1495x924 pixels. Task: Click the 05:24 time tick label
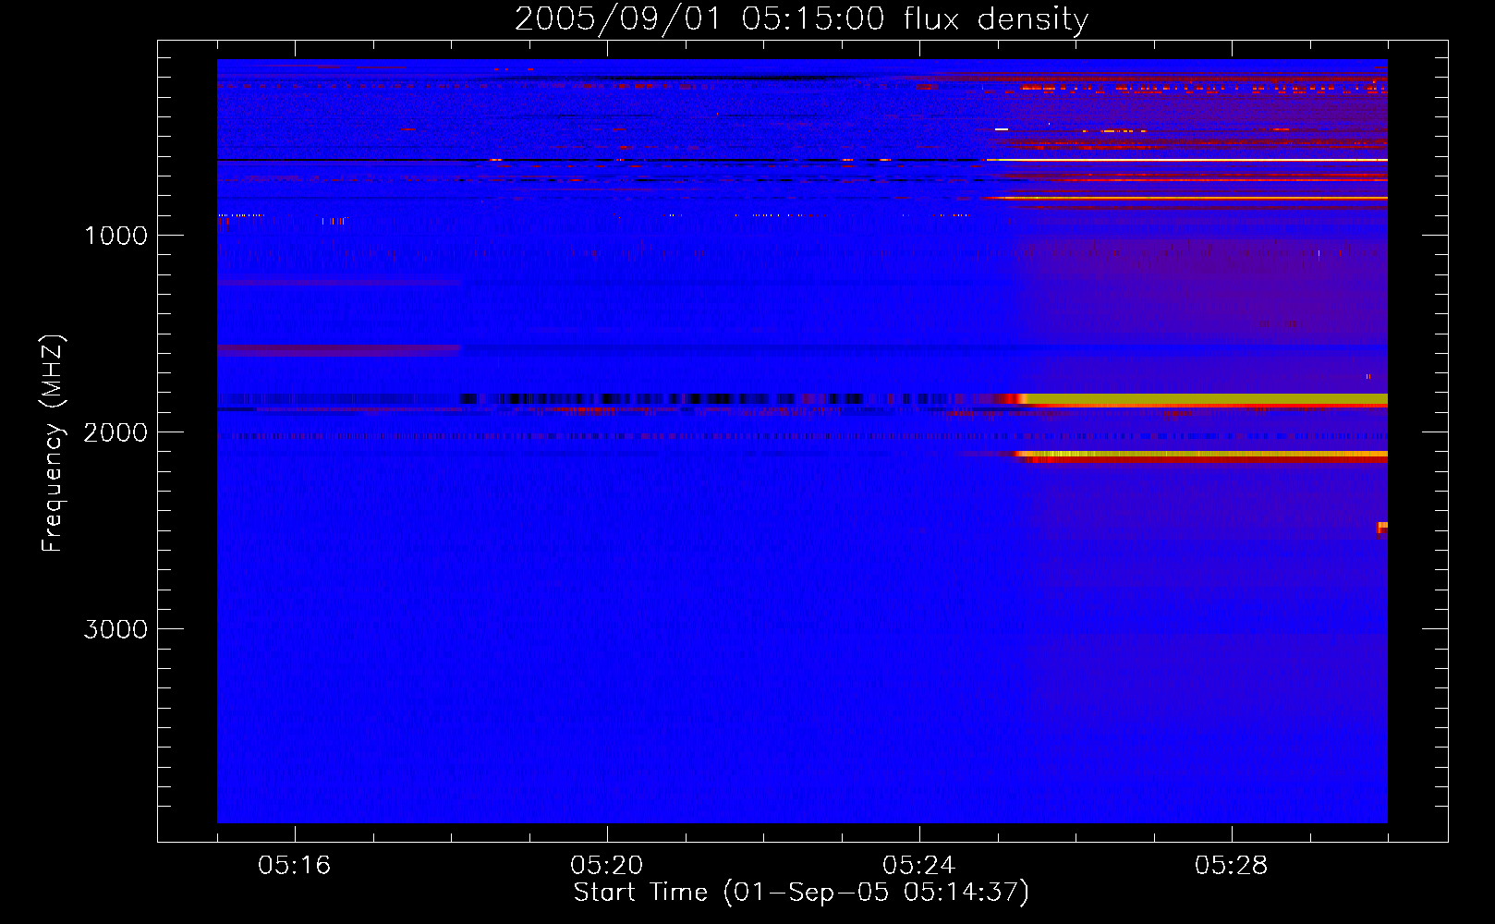pyautogui.click(x=918, y=866)
